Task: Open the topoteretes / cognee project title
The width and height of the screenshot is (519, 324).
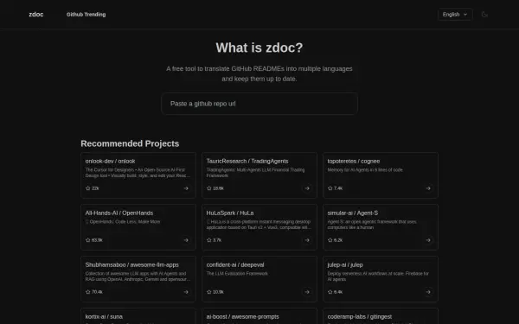Action: [354, 161]
